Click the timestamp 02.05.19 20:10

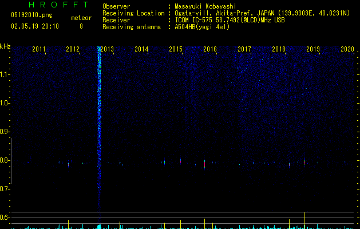click(x=35, y=26)
